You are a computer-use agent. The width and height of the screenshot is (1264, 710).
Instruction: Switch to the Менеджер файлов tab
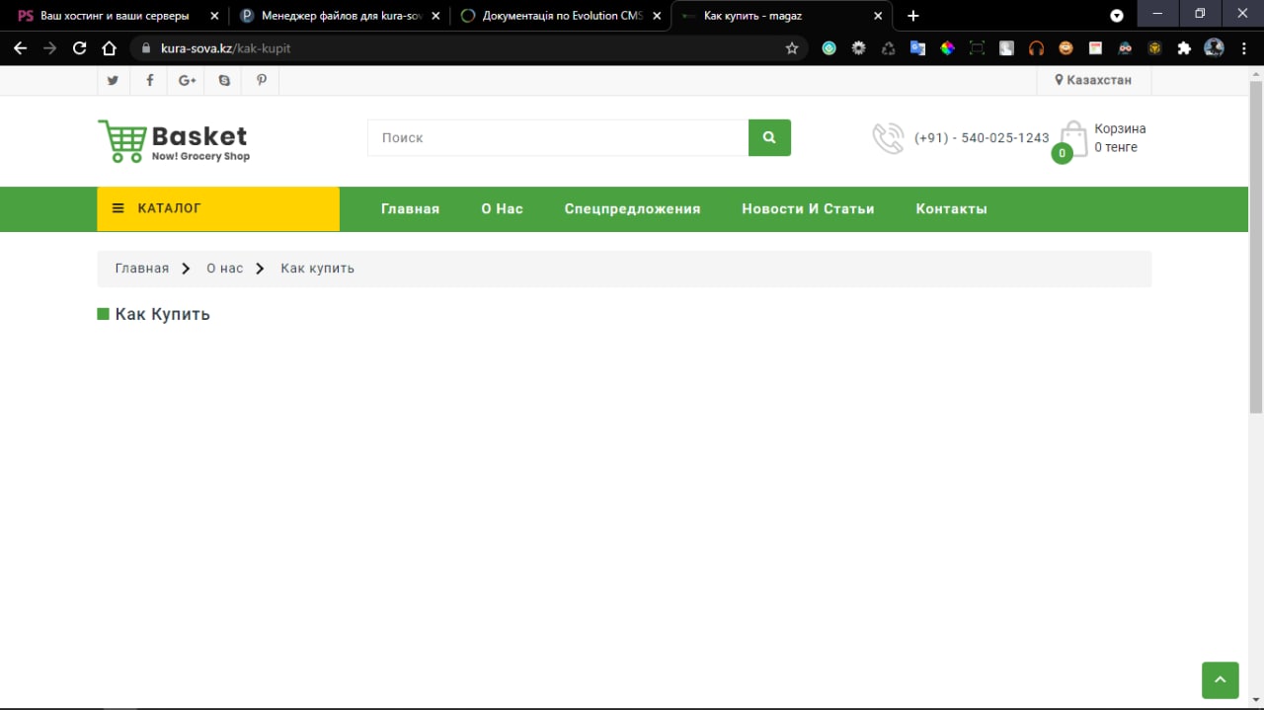339,16
